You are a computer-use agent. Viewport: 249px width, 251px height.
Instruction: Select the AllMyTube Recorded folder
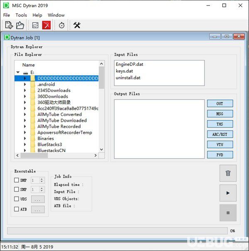click(59, 126)
